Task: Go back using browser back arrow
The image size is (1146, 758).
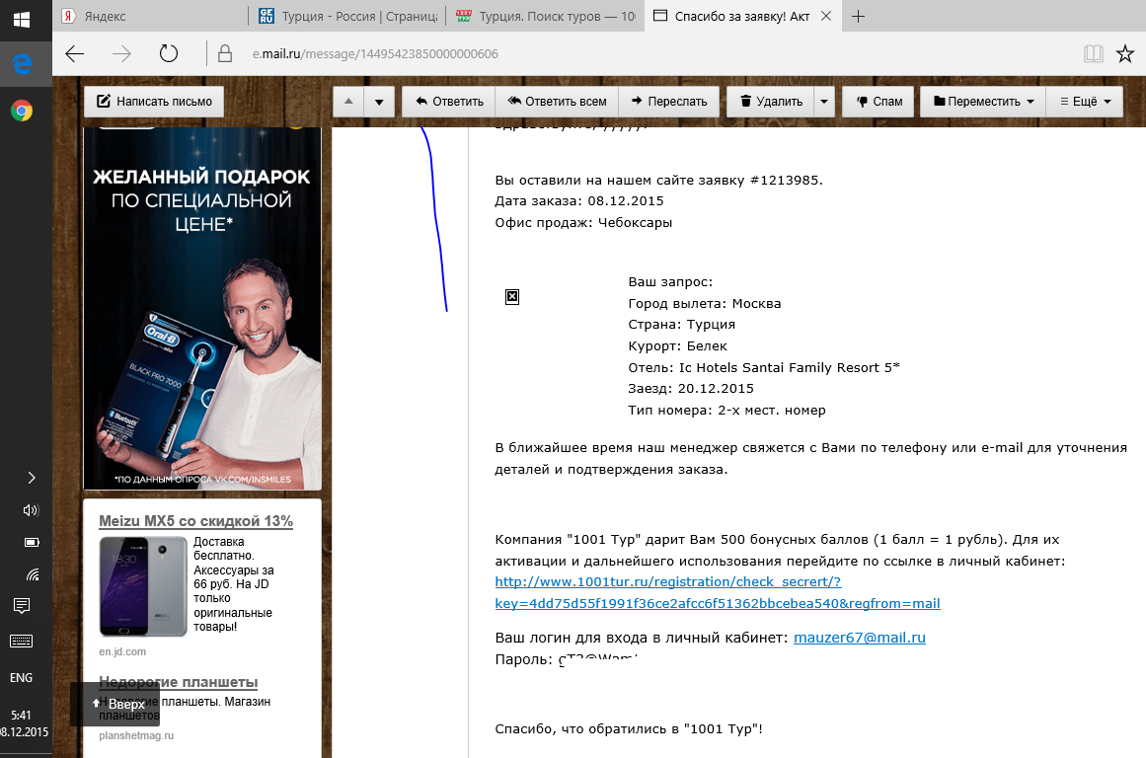Action: click(75, 54)
